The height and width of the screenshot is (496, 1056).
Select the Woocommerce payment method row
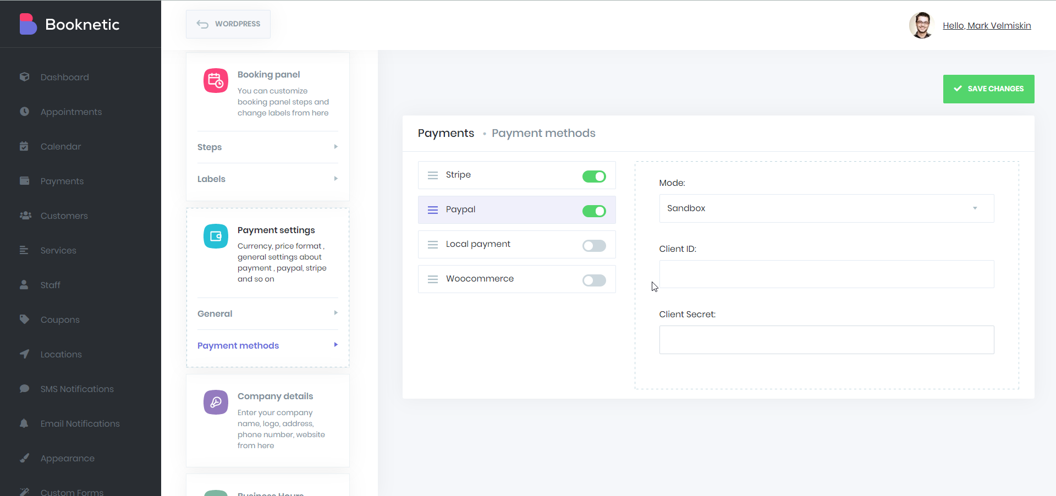(x=517, y=279)
